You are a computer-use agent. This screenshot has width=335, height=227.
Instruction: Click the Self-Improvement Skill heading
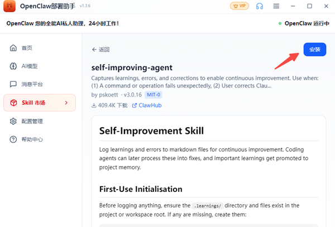(151, 131)
